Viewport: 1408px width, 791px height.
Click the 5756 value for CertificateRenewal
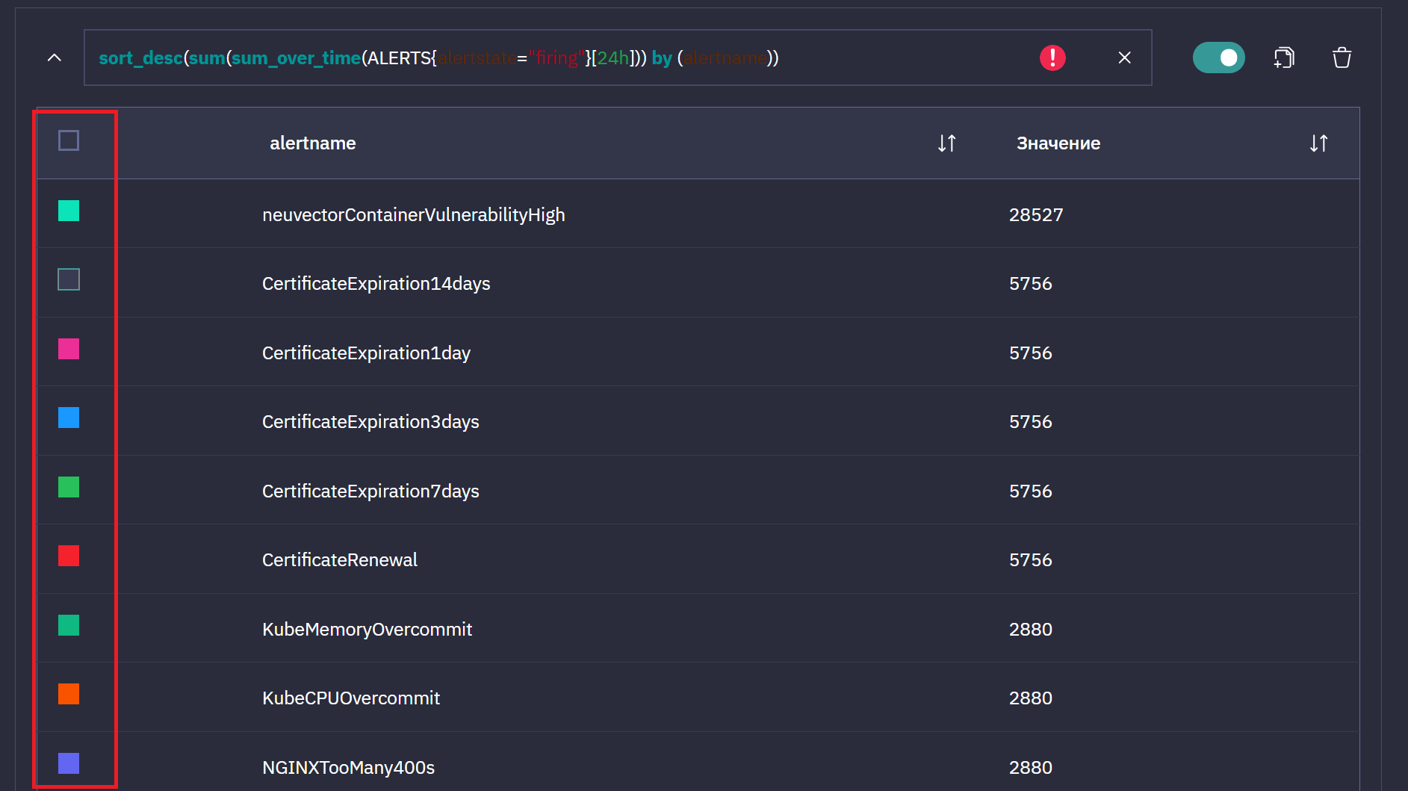click(x=1030, y=560)
